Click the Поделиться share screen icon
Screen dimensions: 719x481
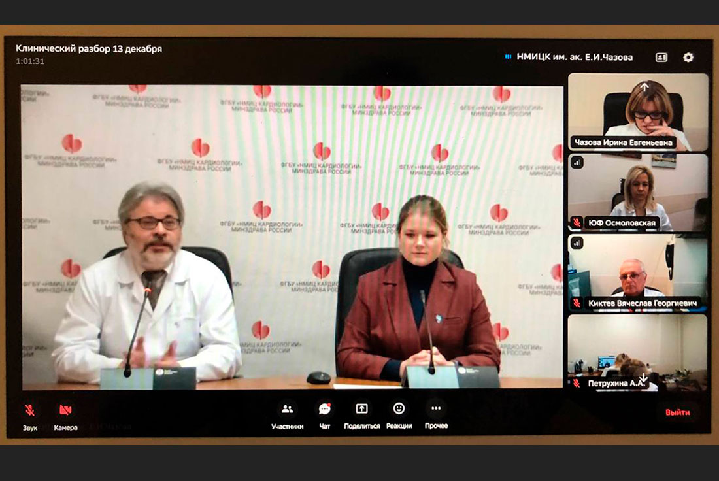pyautogui.click(x=362, y=408)
